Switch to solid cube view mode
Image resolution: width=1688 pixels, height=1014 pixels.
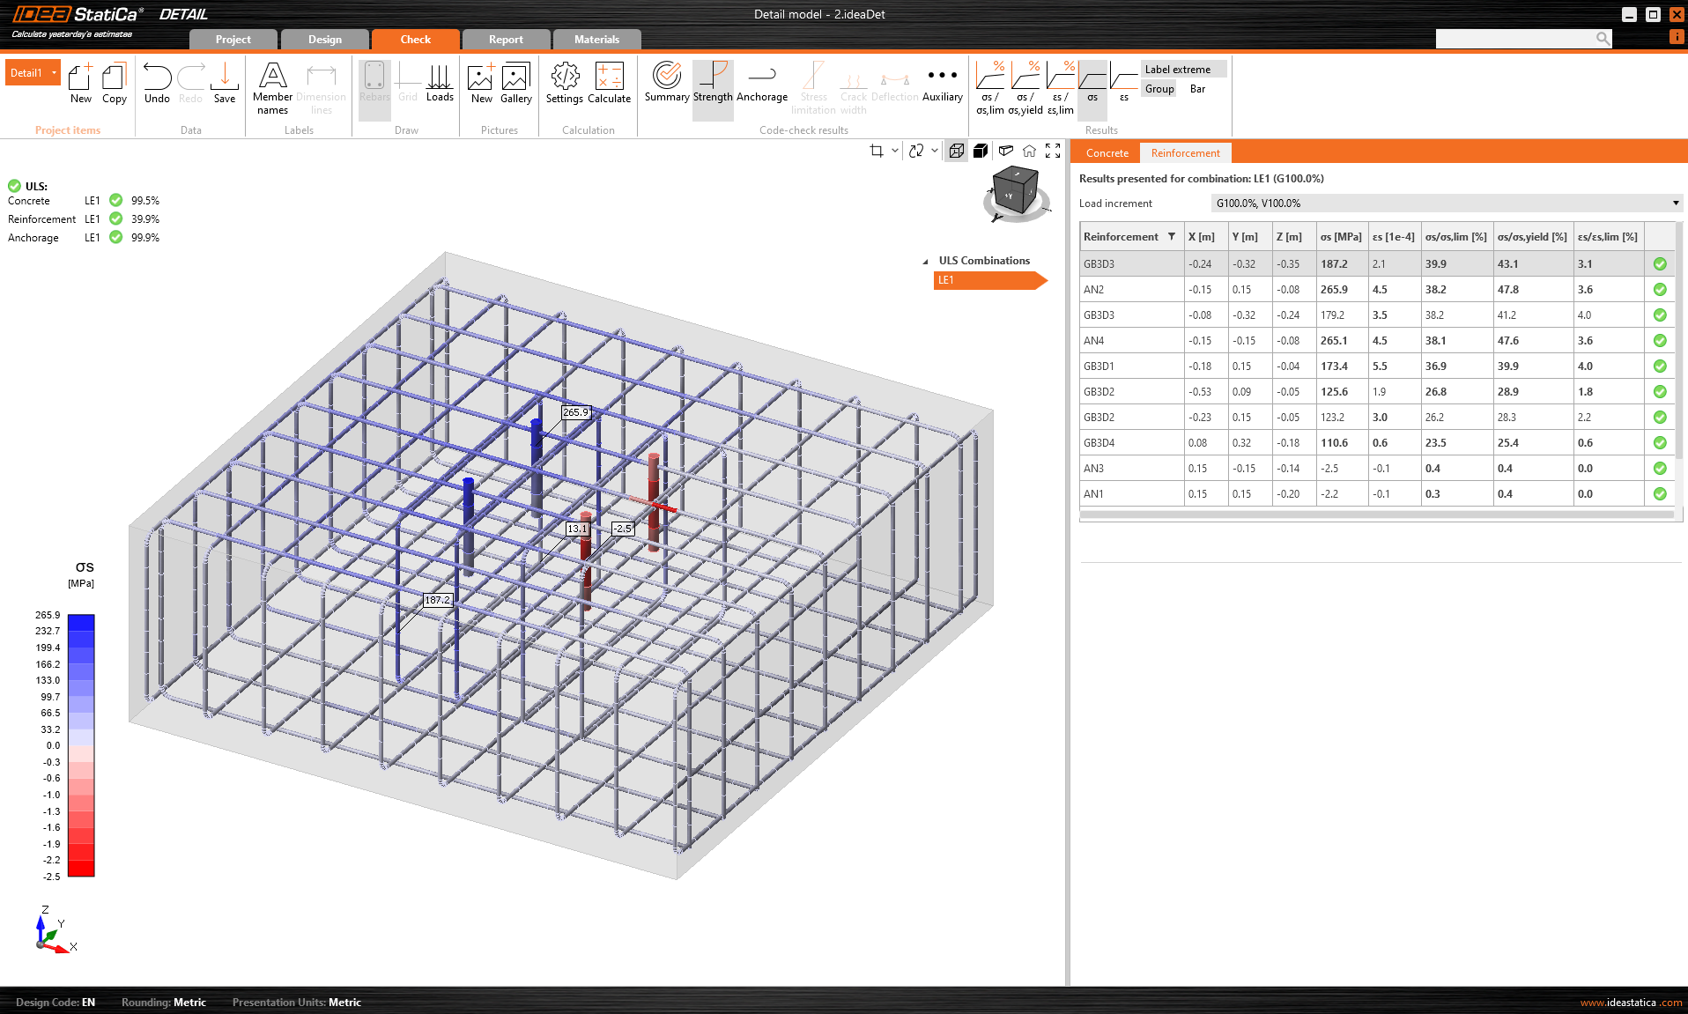coord(981,151)
